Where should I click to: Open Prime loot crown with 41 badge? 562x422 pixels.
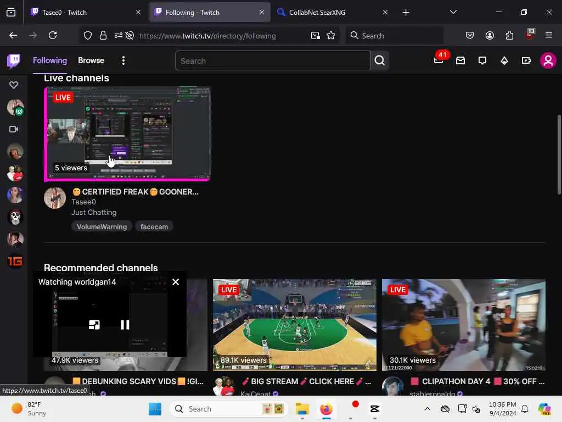[439, 60]
